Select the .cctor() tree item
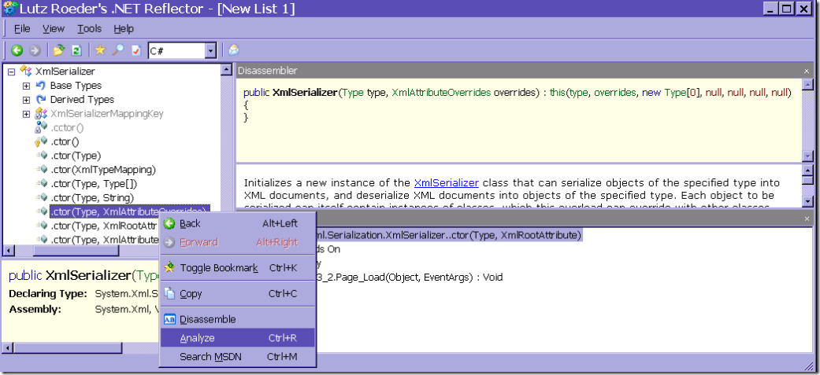 [x=67, y=127]
